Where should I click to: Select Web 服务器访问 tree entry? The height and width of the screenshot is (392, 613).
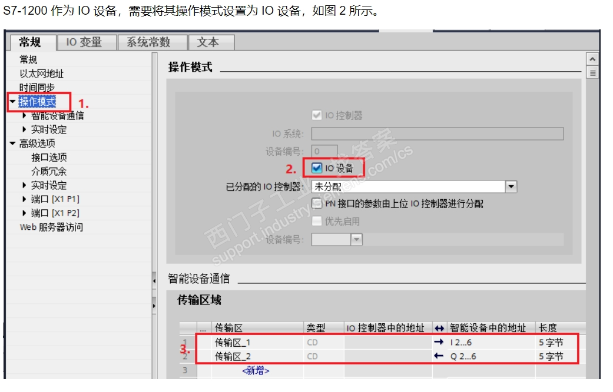coord(51,227)
